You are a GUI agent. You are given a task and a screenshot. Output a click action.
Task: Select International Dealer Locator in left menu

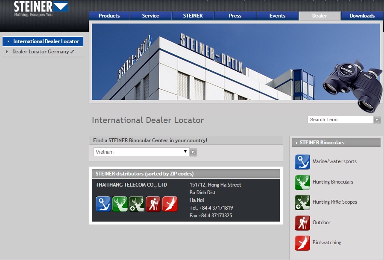(43, 41)
